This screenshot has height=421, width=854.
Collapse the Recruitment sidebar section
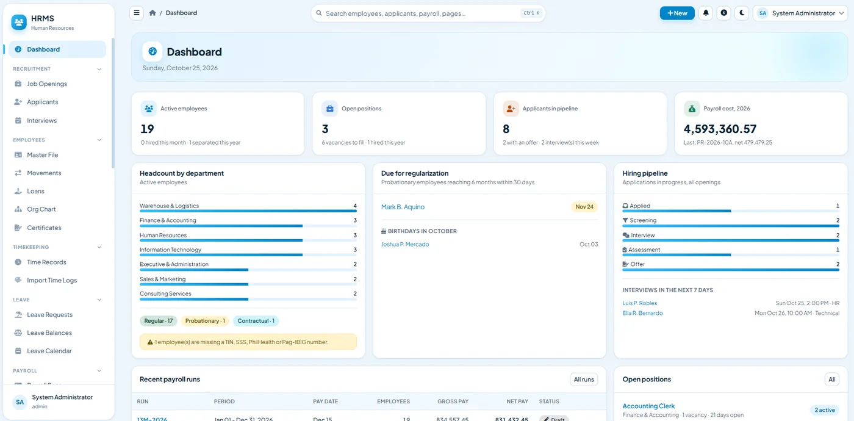[99, 69]
